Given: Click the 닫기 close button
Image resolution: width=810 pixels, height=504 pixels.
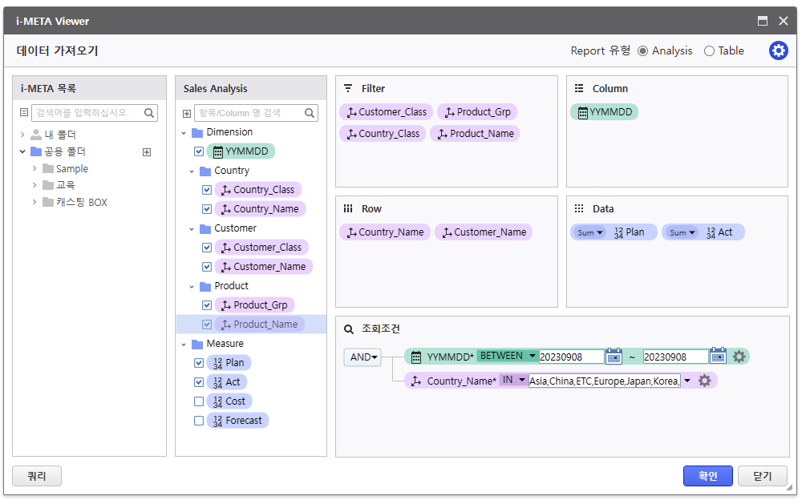Looking at the screenshot, I should point(763,476).
